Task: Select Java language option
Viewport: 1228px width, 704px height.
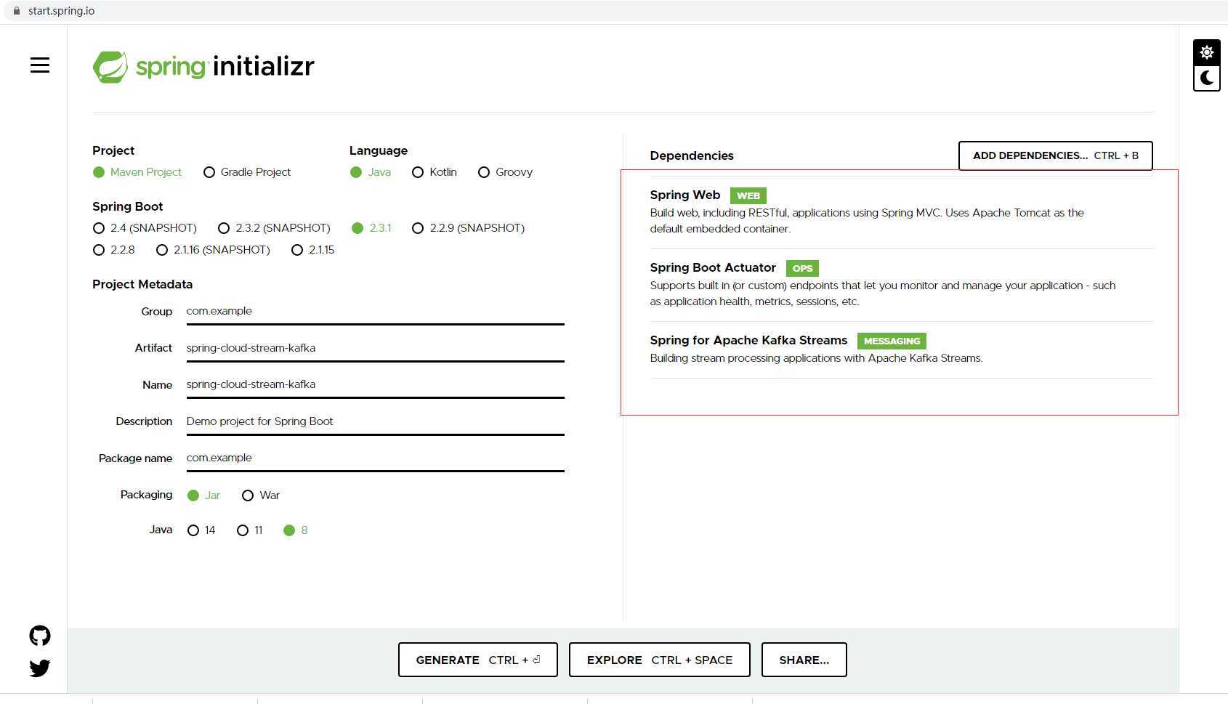Action: pos(371,172)
